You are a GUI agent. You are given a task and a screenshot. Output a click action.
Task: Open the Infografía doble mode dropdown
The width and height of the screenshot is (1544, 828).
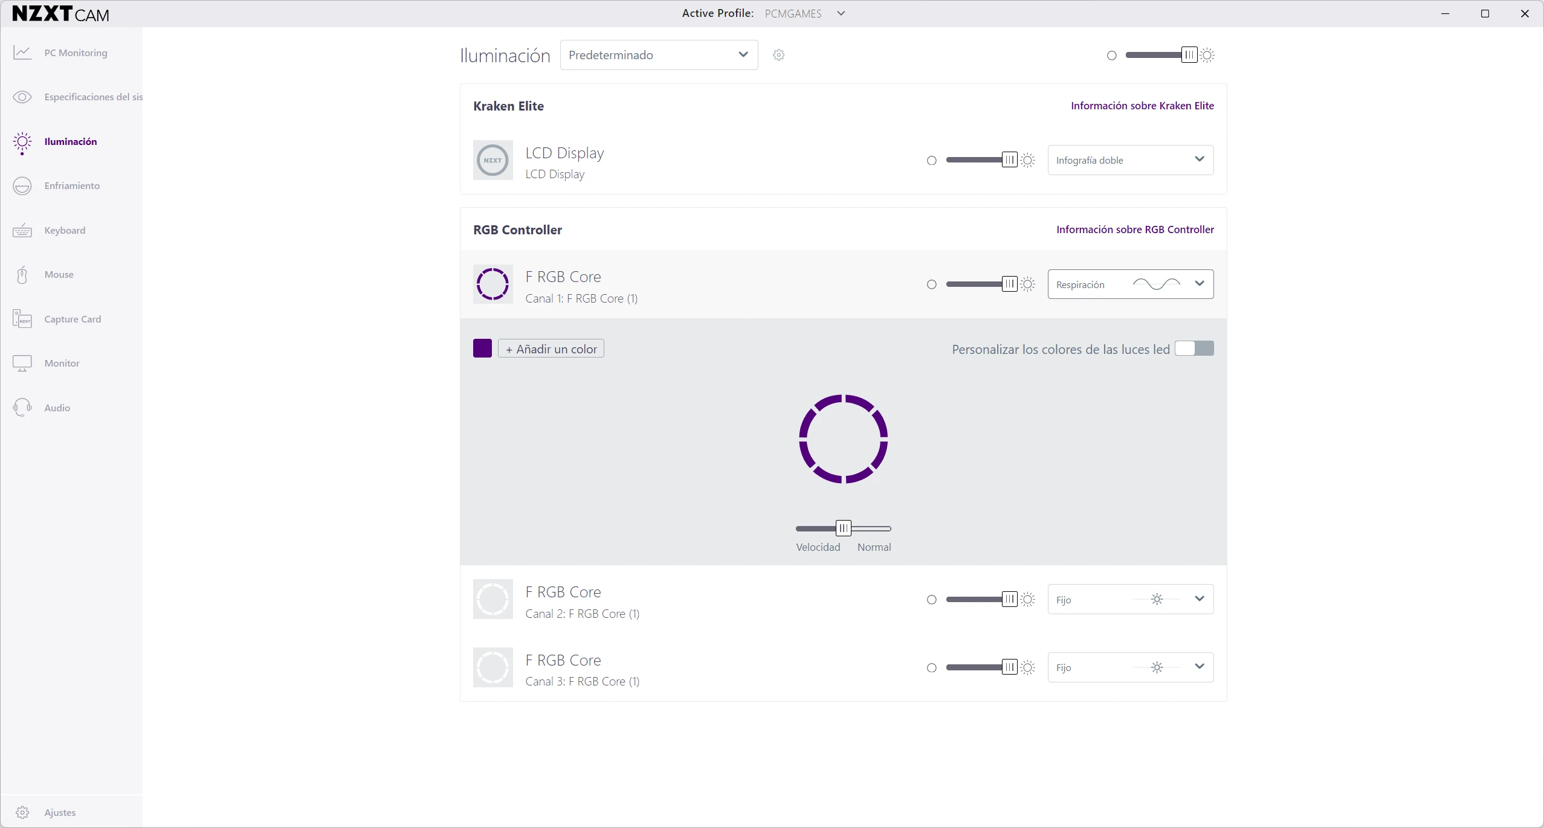(x=1130, y=160)
